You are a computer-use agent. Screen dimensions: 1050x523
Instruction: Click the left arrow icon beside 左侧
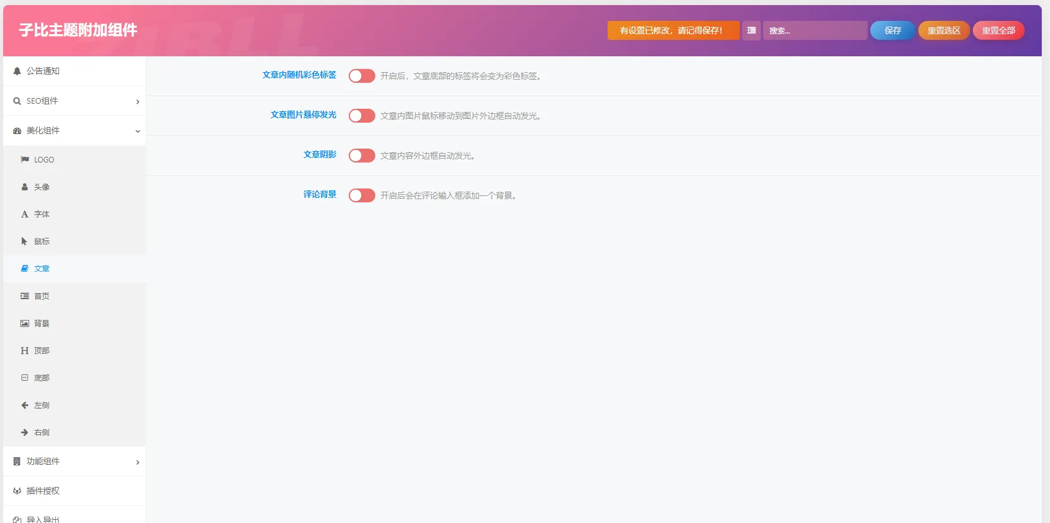25,405
